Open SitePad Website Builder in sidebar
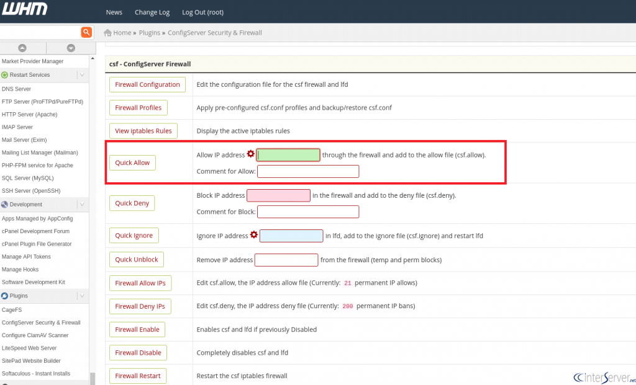Viewport: 636px width, 385px height. [x=31, y=361]
